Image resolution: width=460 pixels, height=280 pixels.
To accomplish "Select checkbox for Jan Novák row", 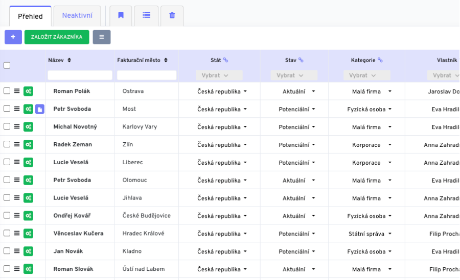I will coord(7,251).
